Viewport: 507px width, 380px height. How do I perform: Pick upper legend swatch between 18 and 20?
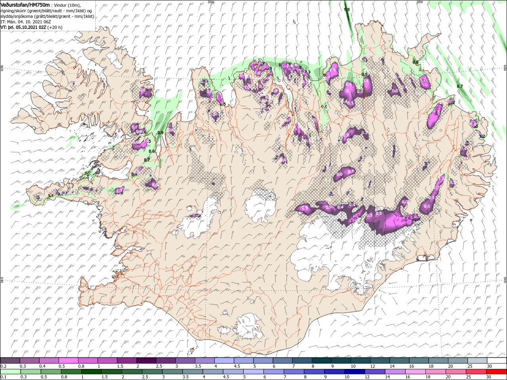coord(438,361)
